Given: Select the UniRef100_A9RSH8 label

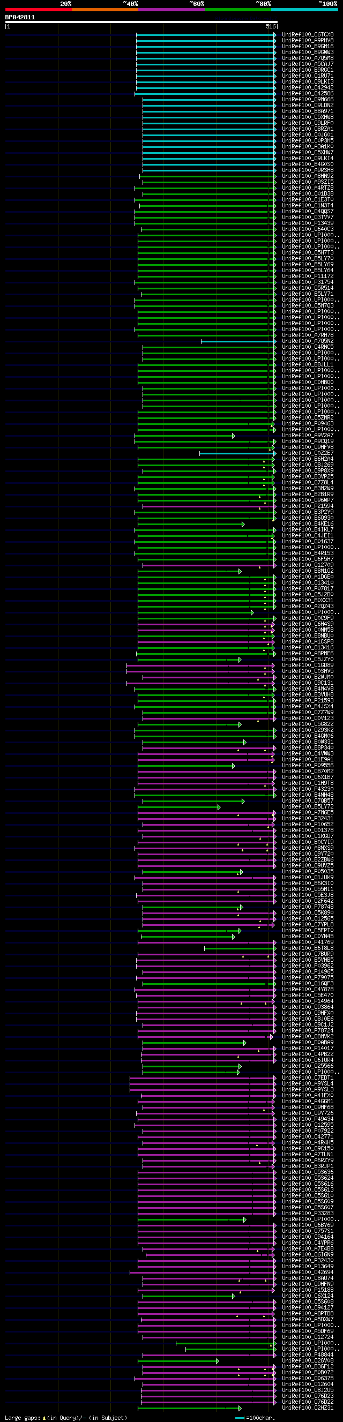Looking at the screenshot, I should click(308, 170).
